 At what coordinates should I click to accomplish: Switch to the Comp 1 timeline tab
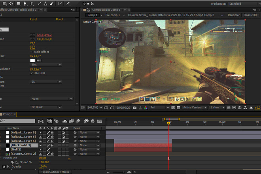tap(8, 114)
